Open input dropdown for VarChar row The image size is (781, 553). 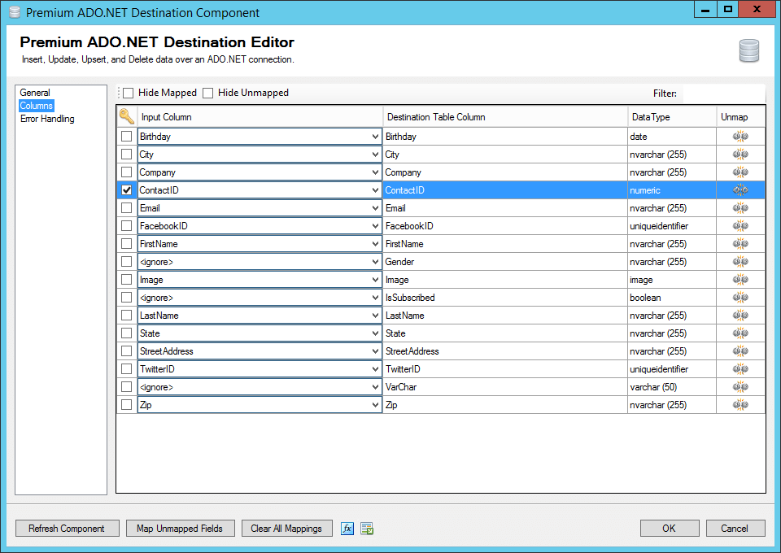(375, 387)
